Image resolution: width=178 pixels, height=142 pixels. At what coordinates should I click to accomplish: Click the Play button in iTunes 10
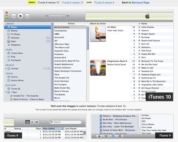pos(21,16)
